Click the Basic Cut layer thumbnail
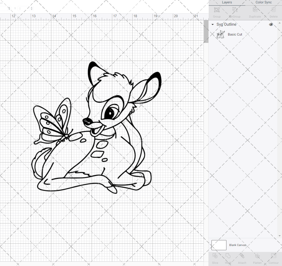The width and height of the screenshot is (282, 266). tap(221, 34)
